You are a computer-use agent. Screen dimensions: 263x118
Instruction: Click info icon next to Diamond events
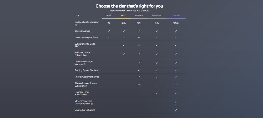coord(92,104)
